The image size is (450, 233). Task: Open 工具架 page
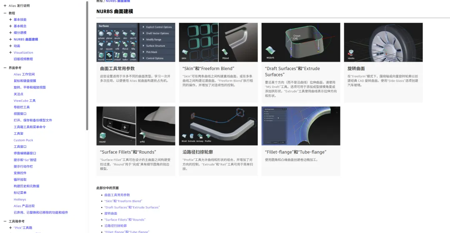(x=18, y=133)
